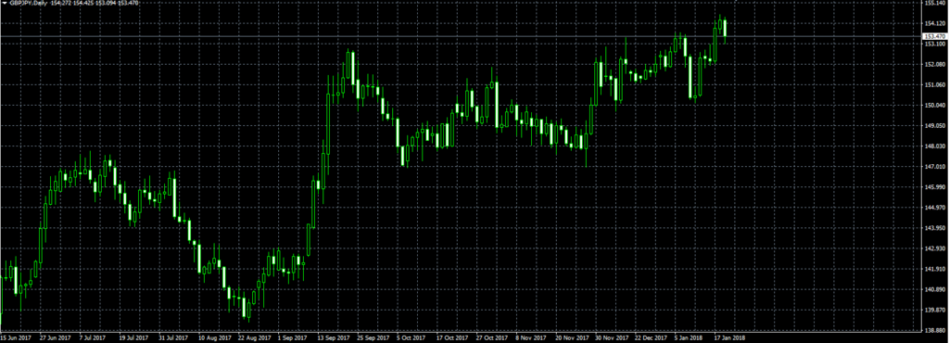Click the 155.140 price scale label

pos(935,3)
